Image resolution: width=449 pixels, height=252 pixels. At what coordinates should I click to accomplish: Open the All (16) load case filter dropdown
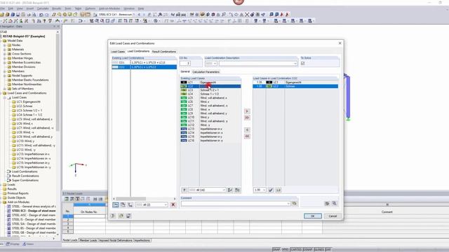[x=224, y=190]
